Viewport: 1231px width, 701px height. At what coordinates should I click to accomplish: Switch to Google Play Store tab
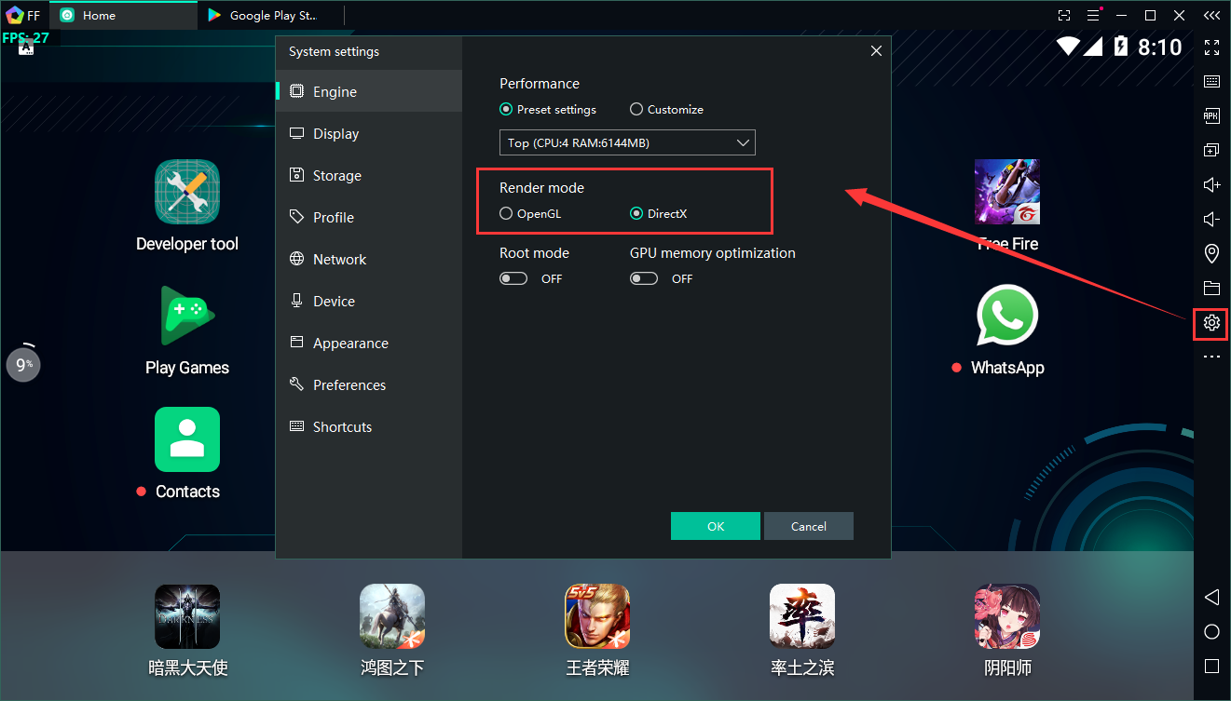(x=270, y=16)
